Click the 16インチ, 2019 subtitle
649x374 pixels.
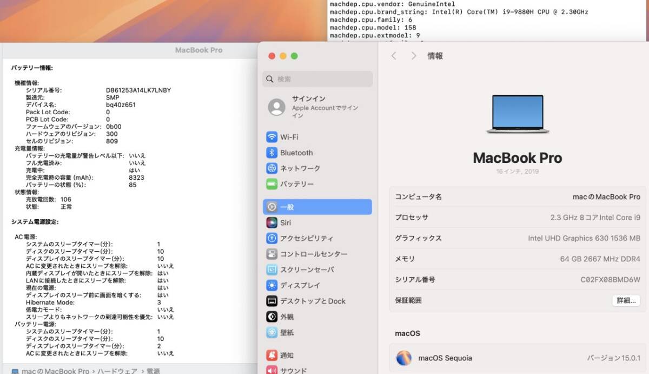[517, 172]
